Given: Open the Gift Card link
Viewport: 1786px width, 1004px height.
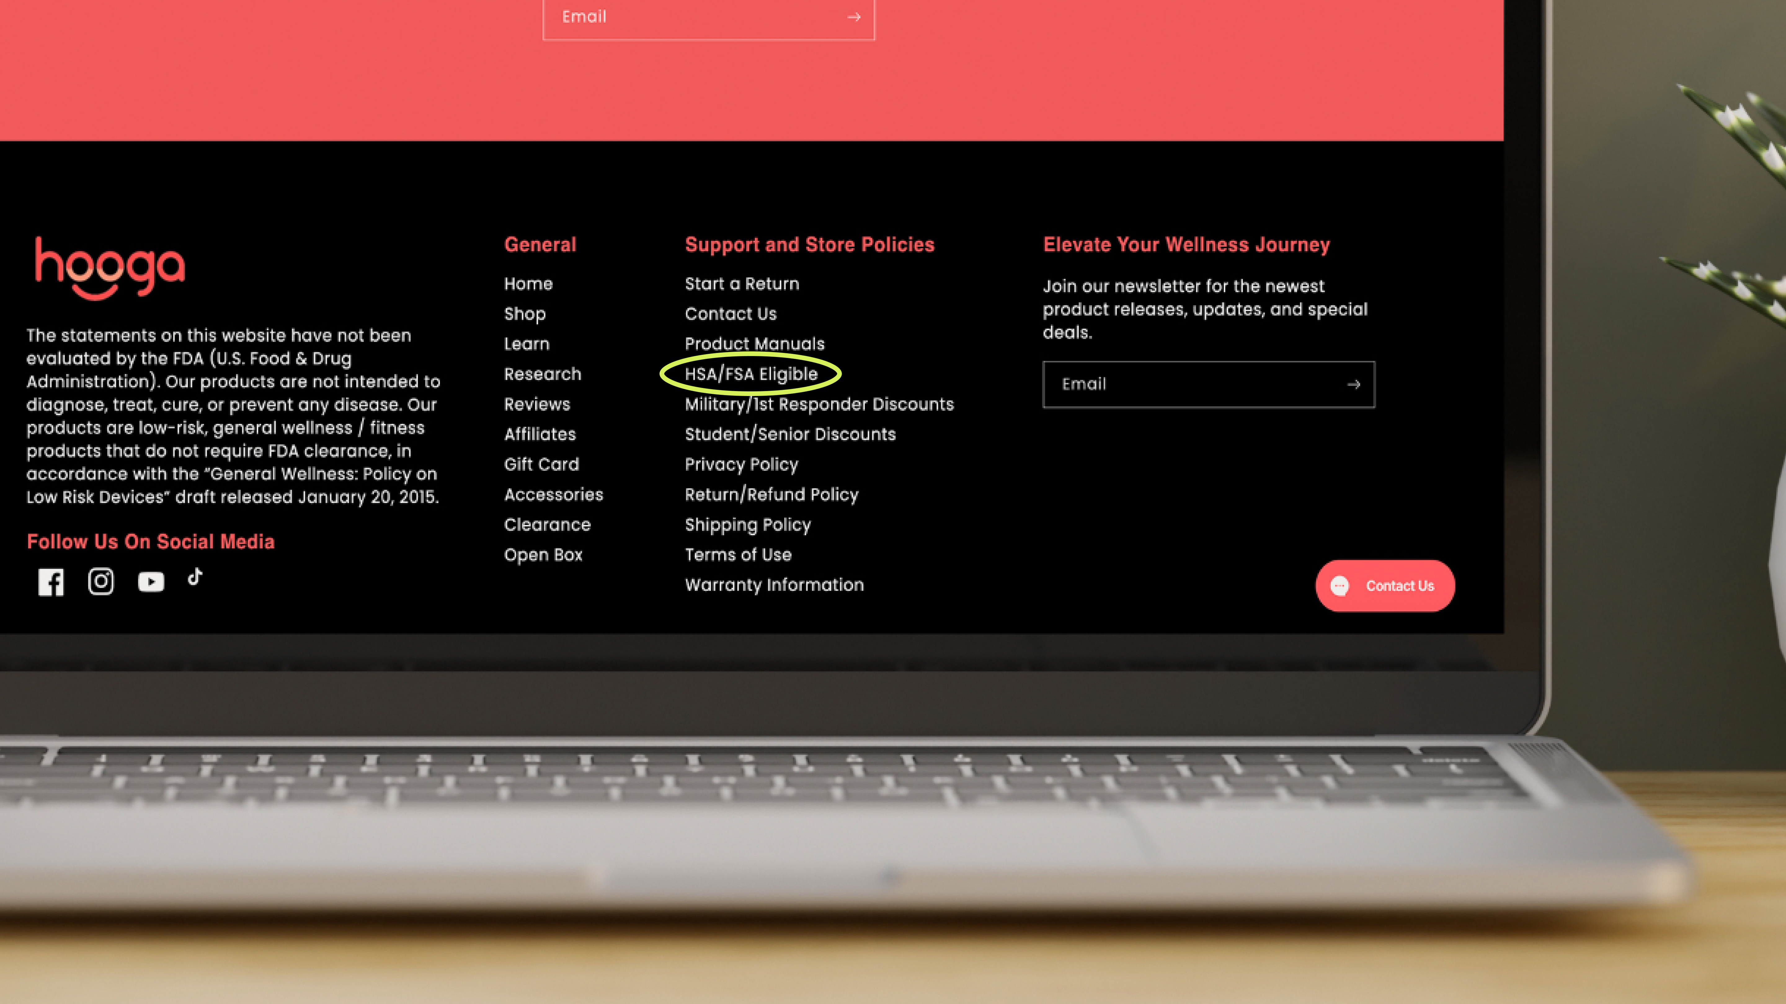Looking at the screenshot, I should click(x=541, y=465).
